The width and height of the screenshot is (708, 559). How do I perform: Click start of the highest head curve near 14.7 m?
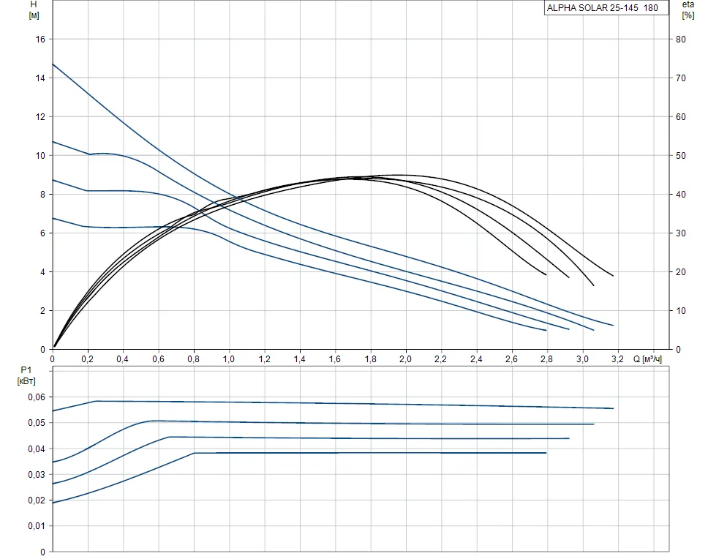coord(53,64)
